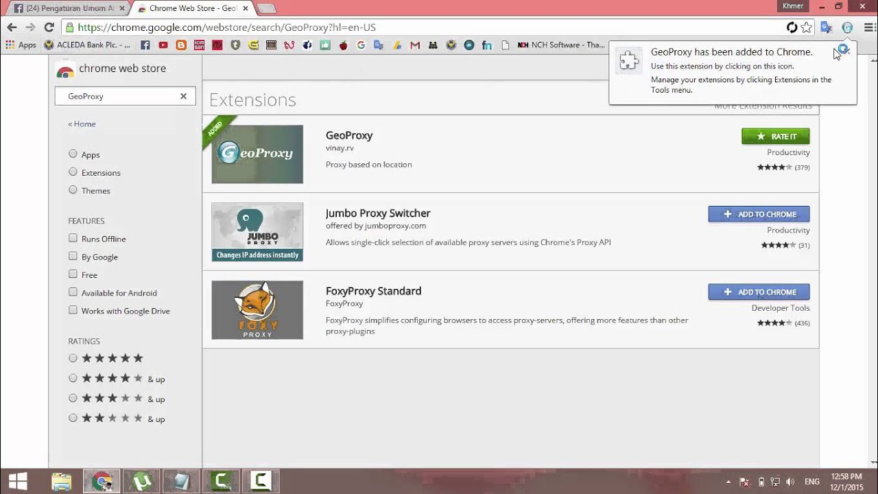The image size is (878, 494).
Task: Open uTorrent from the taskbar
Action: point(142,481)
